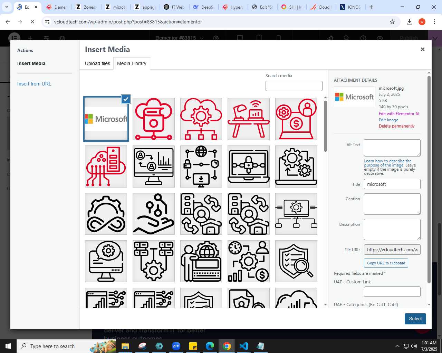Deselect the checkmark on the Microsoft thumbnail
This screenshot has height=353, width=442.
click(x=126, y=99)
